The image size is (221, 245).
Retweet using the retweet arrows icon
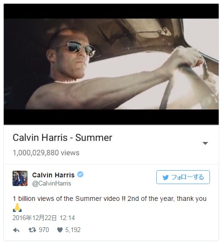tap(32, 230)
